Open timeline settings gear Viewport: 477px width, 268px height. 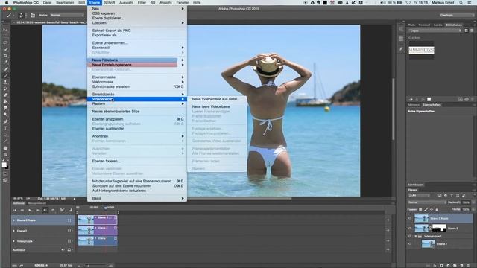click(x=53, y=210)
